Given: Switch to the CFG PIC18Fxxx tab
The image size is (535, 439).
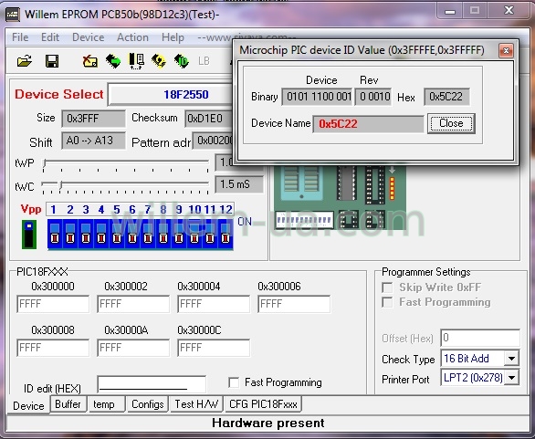Looking at the screenshot, I should coord(263,404).
